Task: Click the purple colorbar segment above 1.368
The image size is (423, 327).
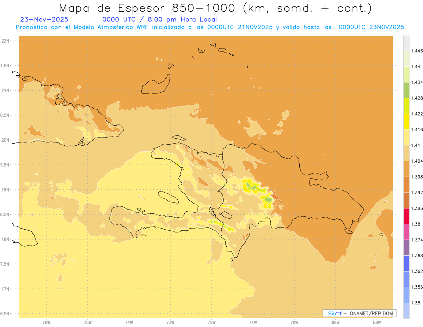Action: 406,248
